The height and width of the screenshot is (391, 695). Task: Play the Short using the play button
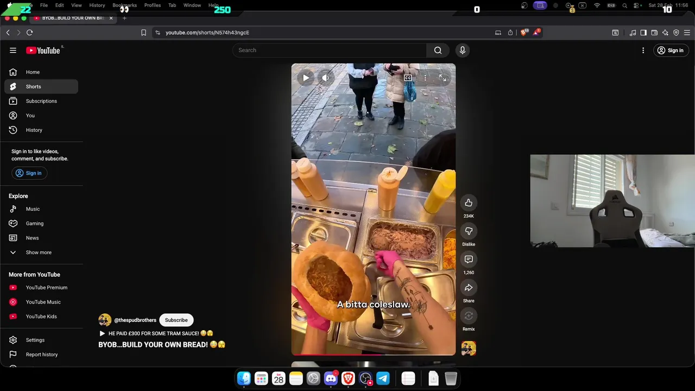coord(306,78)
